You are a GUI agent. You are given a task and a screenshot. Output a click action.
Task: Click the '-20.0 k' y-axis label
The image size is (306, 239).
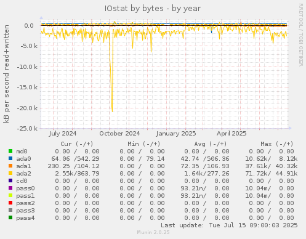27,108
